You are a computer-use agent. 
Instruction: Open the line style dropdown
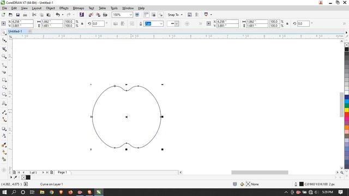pyautogui.click(x=177, y=23)
